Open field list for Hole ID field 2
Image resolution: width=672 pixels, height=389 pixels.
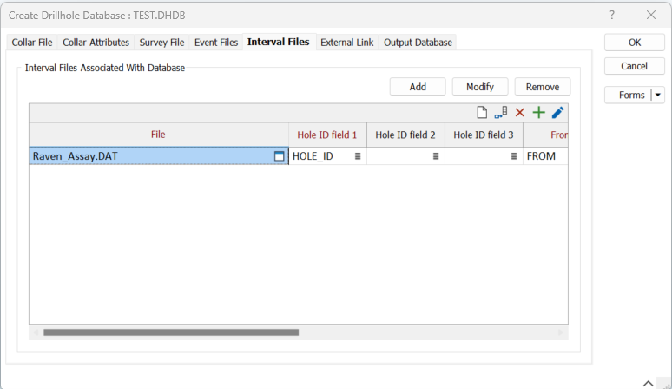coord(436,156)
